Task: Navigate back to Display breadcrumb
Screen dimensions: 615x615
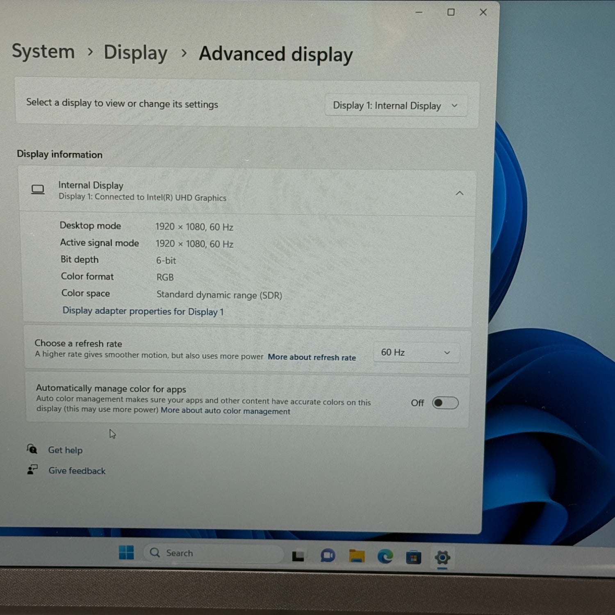Action: 135,53
